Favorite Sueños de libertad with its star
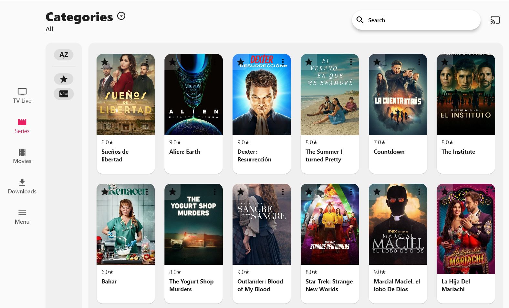 [105, 62]
